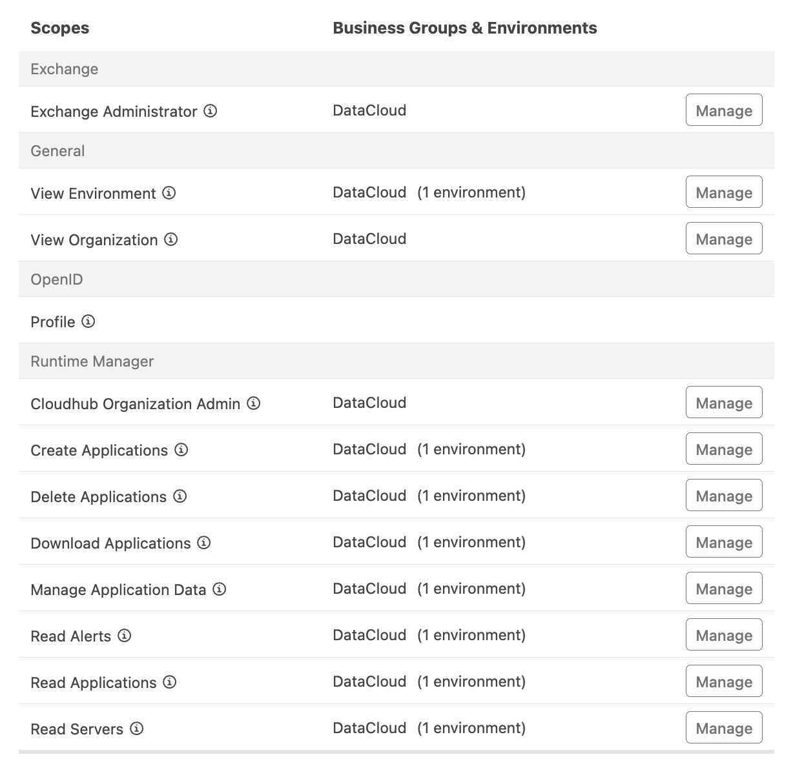Open the View Environment info tooltip
This screenshot has width=793, height=768.
(169, 192)
